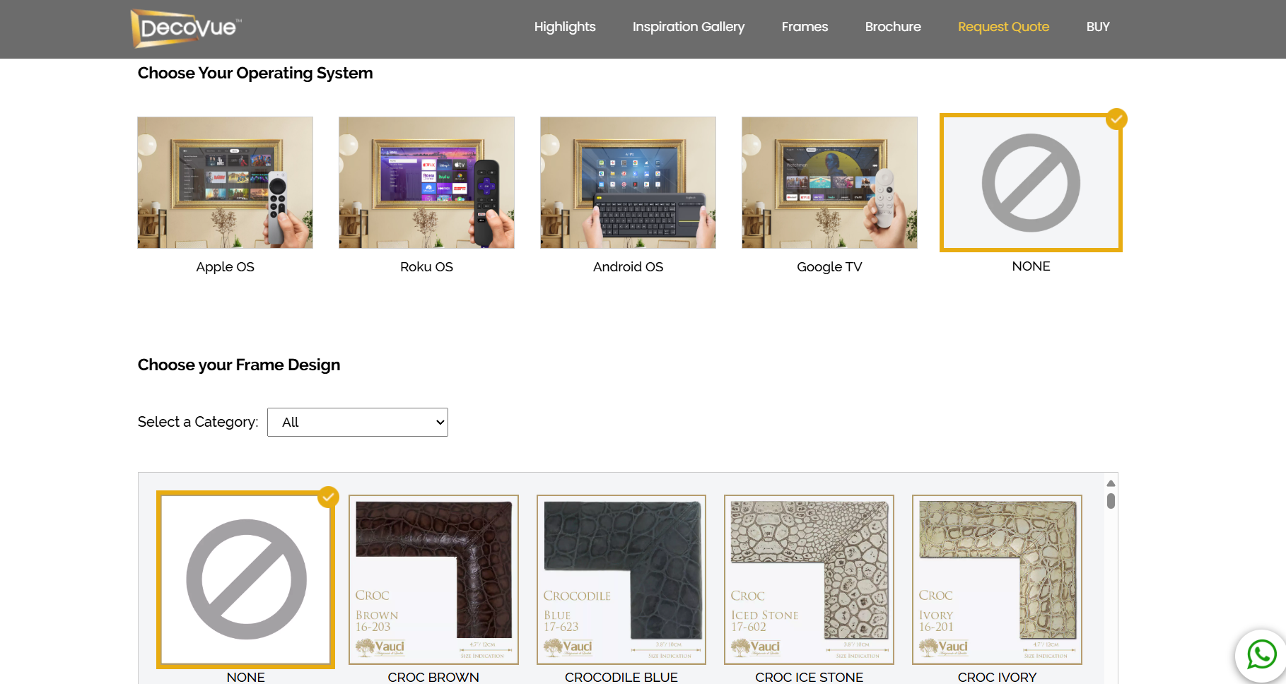
Task: Open the Highlights menu item
Action: (565, 27)
